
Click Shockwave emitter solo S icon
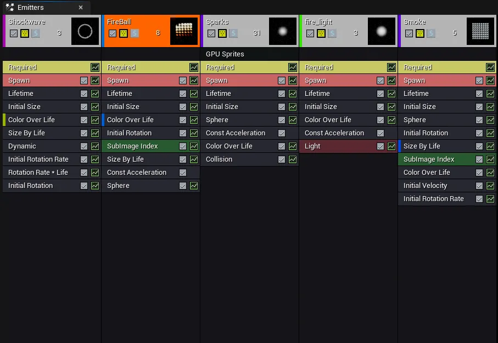click(36, 33)
